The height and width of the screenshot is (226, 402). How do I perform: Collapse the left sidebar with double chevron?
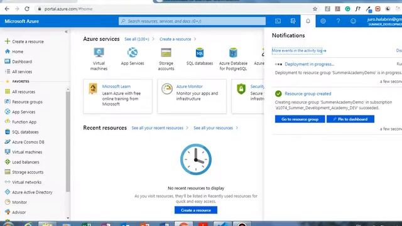coord(66,31)
